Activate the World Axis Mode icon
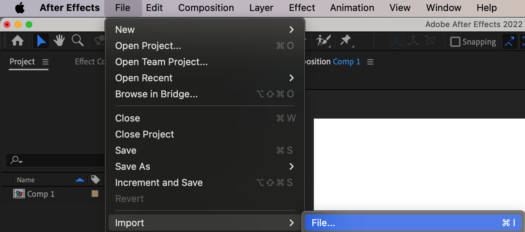The width and height of the screenshot is (525, 232). 413,41
